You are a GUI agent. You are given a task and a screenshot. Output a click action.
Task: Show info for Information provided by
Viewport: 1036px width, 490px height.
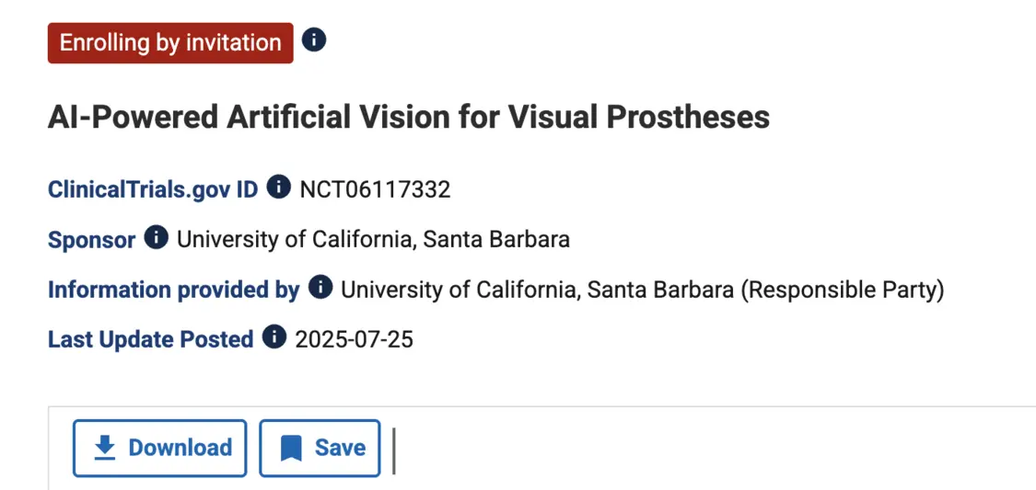click(x=320, y=288)
